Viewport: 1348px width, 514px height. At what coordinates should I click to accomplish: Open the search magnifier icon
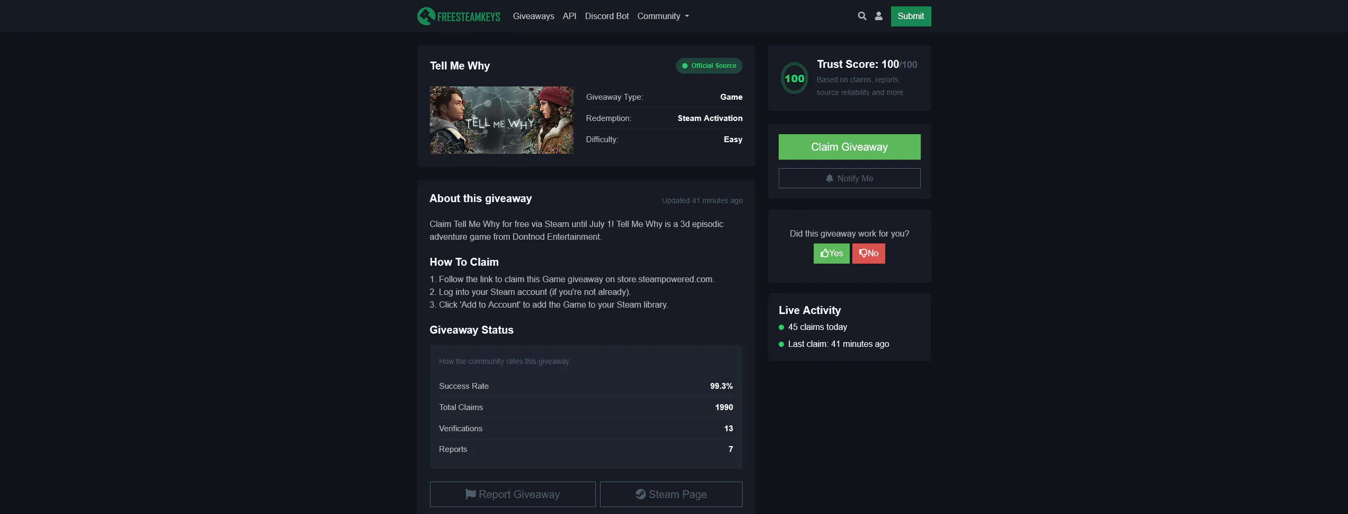click(862, 16)
